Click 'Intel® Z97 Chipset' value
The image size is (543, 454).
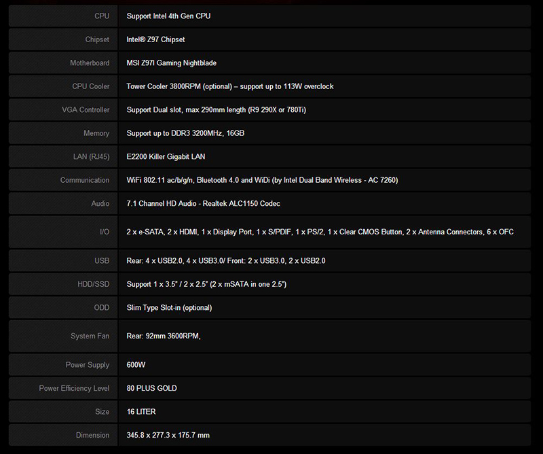[155, 39]
